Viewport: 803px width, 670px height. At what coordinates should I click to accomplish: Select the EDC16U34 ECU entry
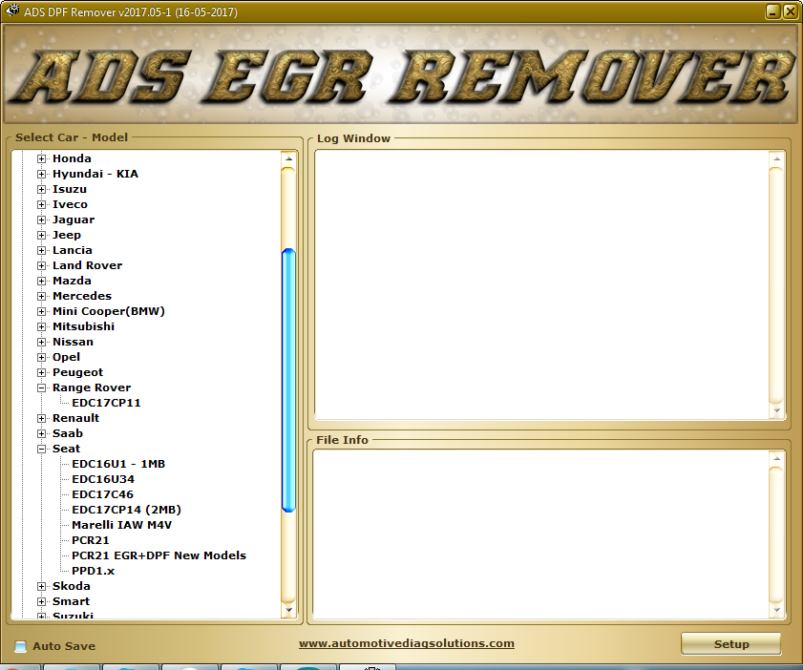103,480
